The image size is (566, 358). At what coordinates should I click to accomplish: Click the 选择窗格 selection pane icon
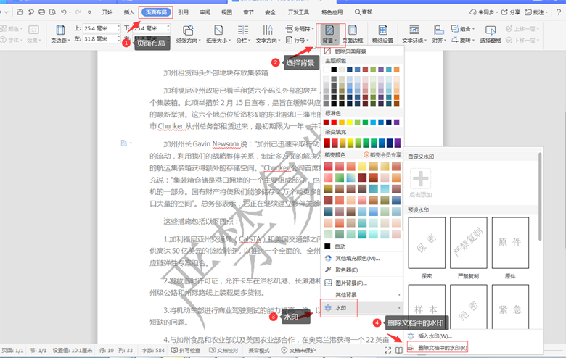tap(496, 33)
